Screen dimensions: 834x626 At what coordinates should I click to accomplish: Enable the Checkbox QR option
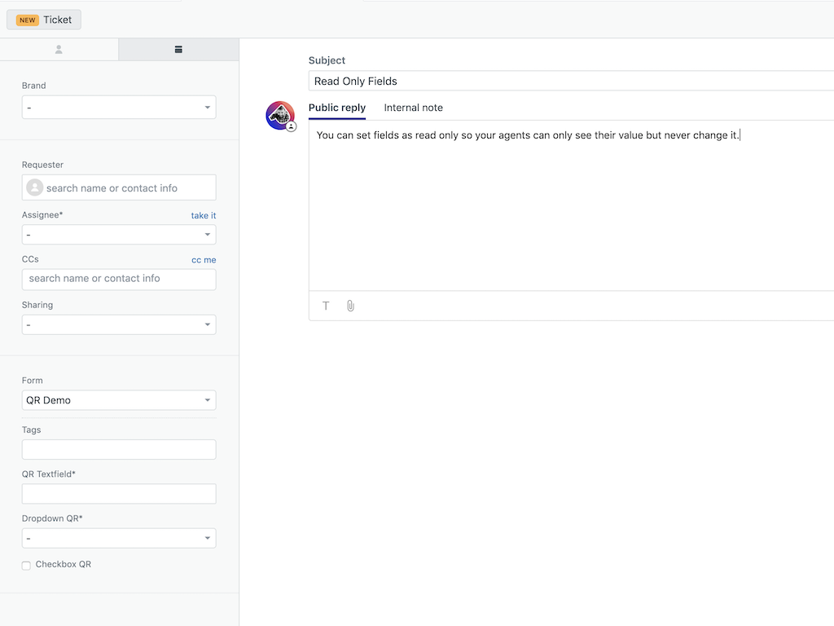click(x=26, y=565)
